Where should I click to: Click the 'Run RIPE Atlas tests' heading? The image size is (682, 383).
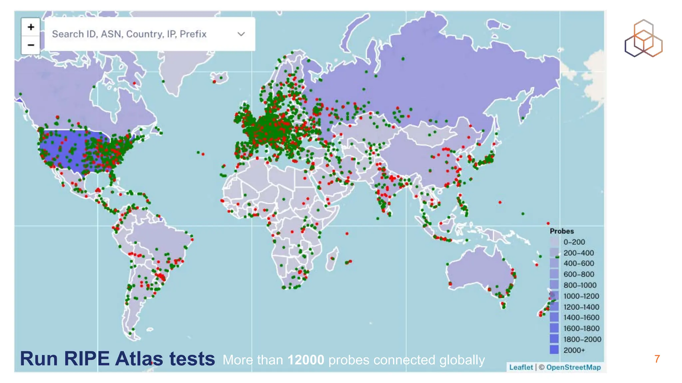pyautogui.click(x=118, y=359)
